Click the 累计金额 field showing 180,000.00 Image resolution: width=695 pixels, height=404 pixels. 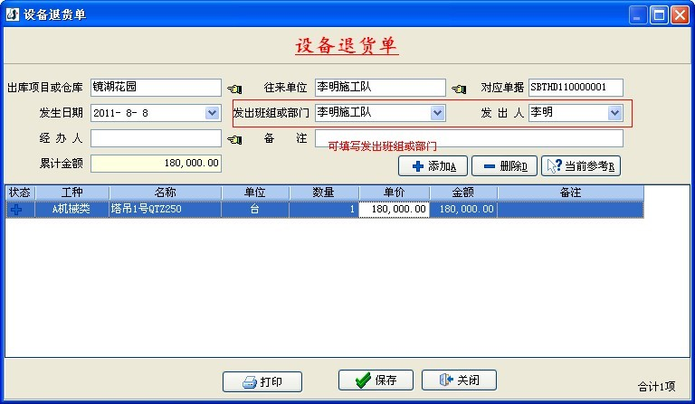(x=156, y=164)
